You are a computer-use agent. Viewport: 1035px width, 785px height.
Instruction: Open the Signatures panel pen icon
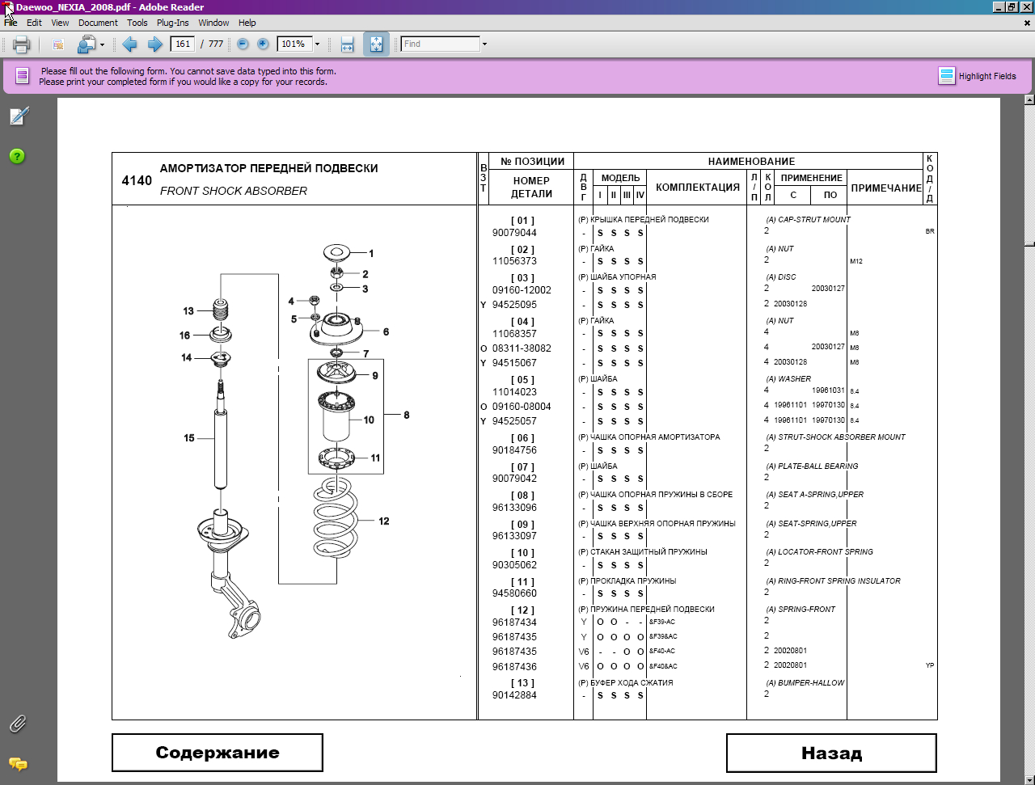[x=18, y=116]
